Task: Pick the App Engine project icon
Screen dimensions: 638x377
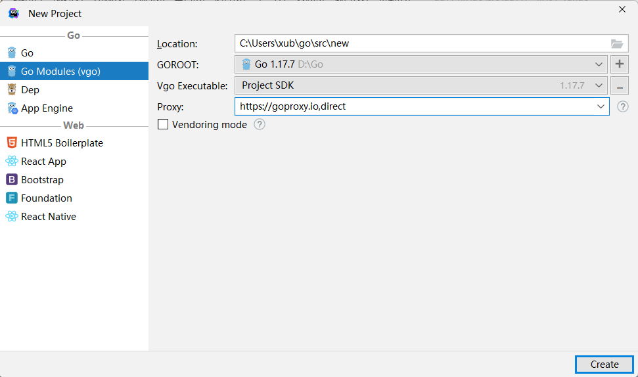Action: (x=11, y=108)
